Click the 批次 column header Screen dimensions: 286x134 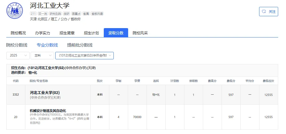click(x=100, y=81)
